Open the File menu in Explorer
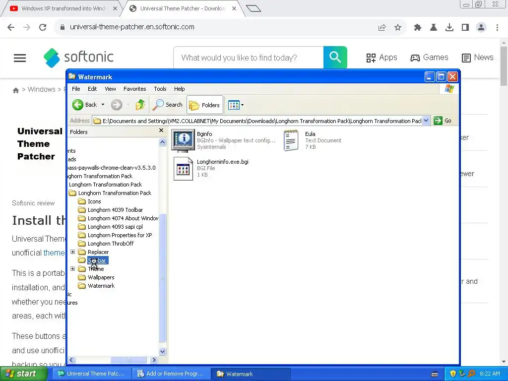 click(76, 89)
